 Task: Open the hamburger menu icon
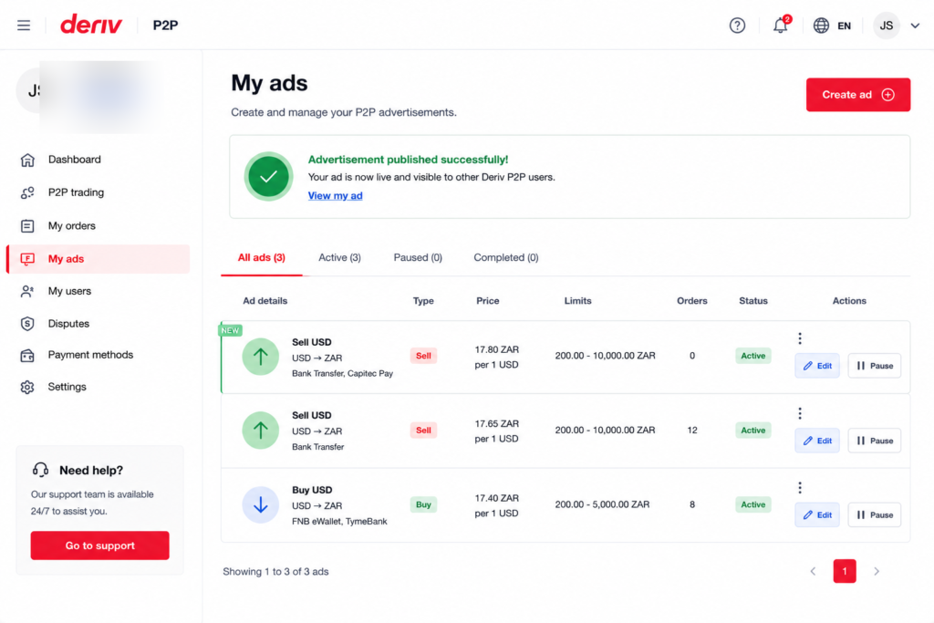click(x=24, y=25)
